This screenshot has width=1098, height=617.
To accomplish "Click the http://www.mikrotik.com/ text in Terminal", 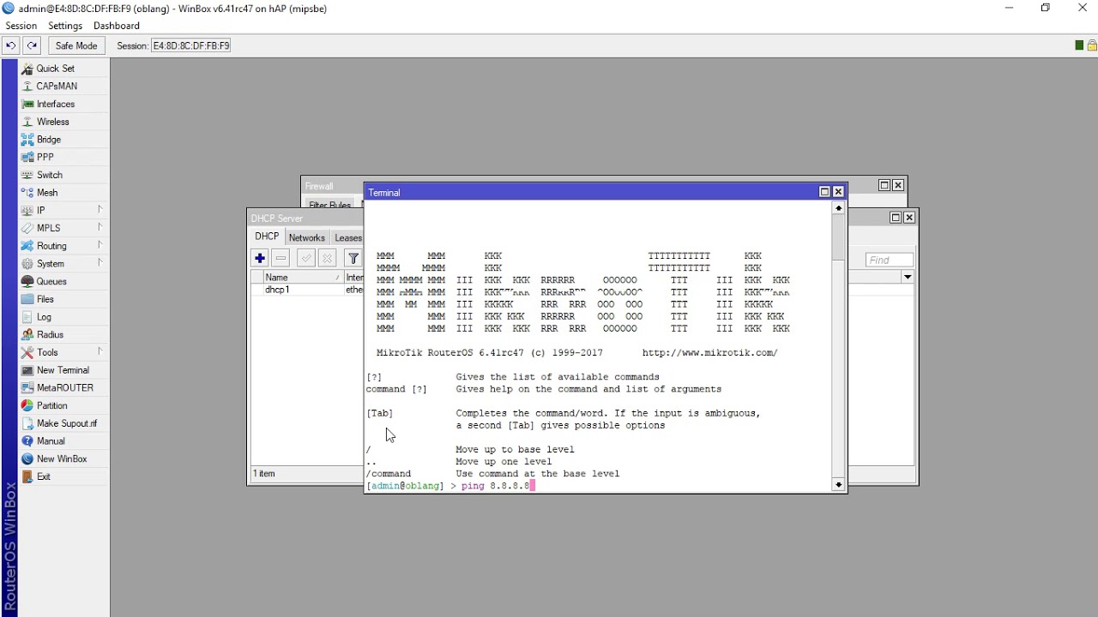I will [x=710, y=353].
